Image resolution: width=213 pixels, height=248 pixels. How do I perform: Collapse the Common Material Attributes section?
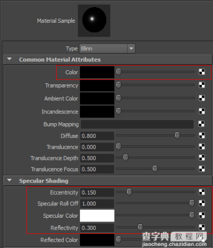point(9,59)
